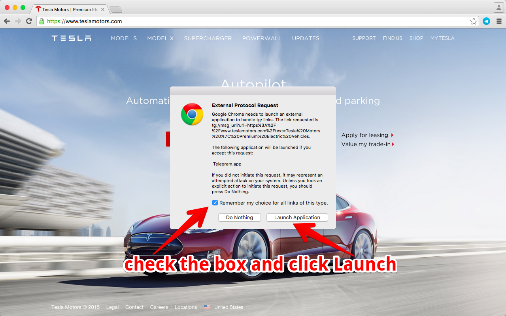506x316 pixels.
Task: Click the Chrome logo in the dialog
Action: (192, 114)
